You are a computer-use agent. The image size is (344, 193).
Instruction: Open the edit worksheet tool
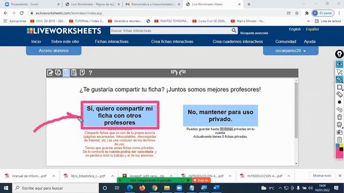[x=50, y=73]
